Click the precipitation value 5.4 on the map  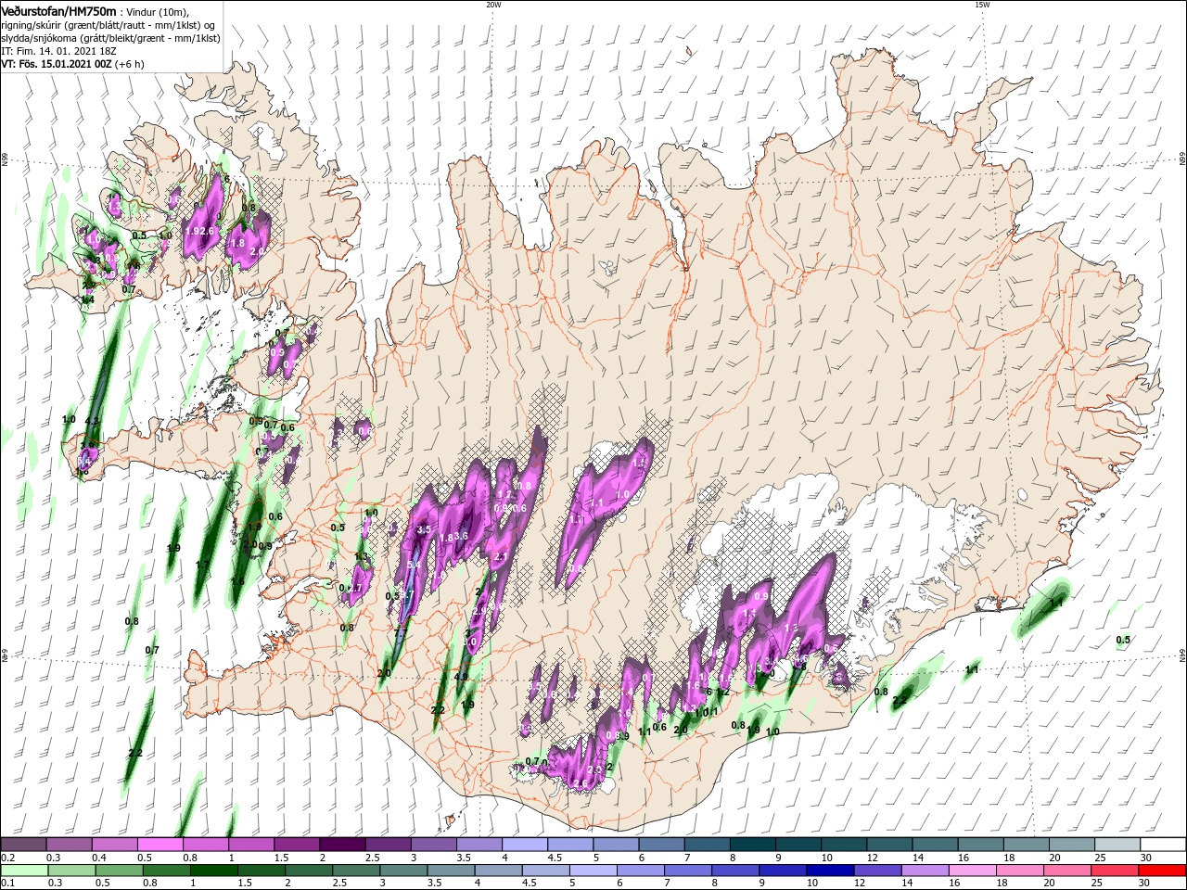414,565
